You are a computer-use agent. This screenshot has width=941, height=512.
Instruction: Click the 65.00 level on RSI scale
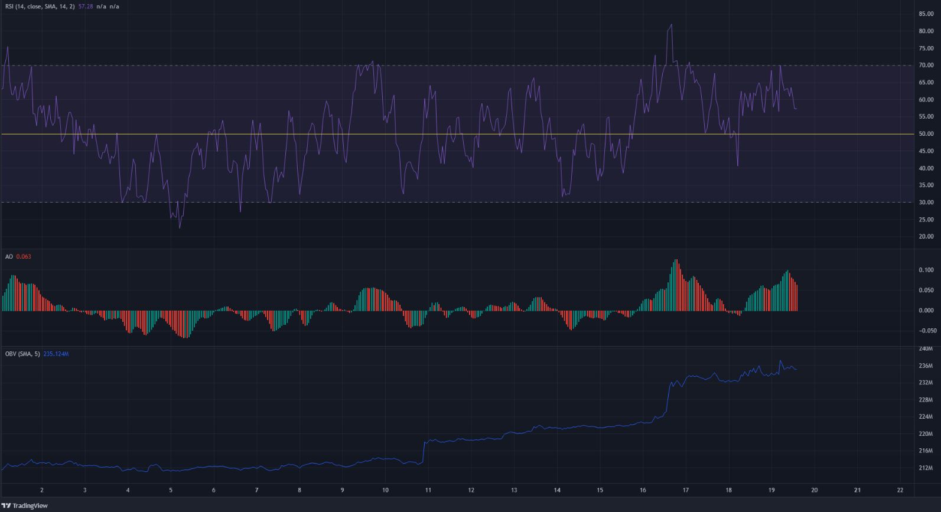point(926,83)
